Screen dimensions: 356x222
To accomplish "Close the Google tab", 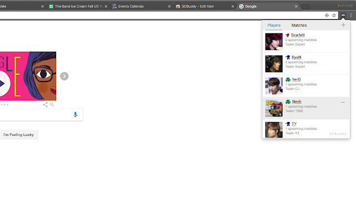I will point(296,6).
